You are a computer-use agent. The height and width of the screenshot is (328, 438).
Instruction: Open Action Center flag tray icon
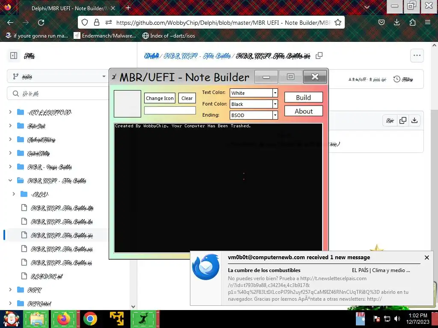click(376, 319)
